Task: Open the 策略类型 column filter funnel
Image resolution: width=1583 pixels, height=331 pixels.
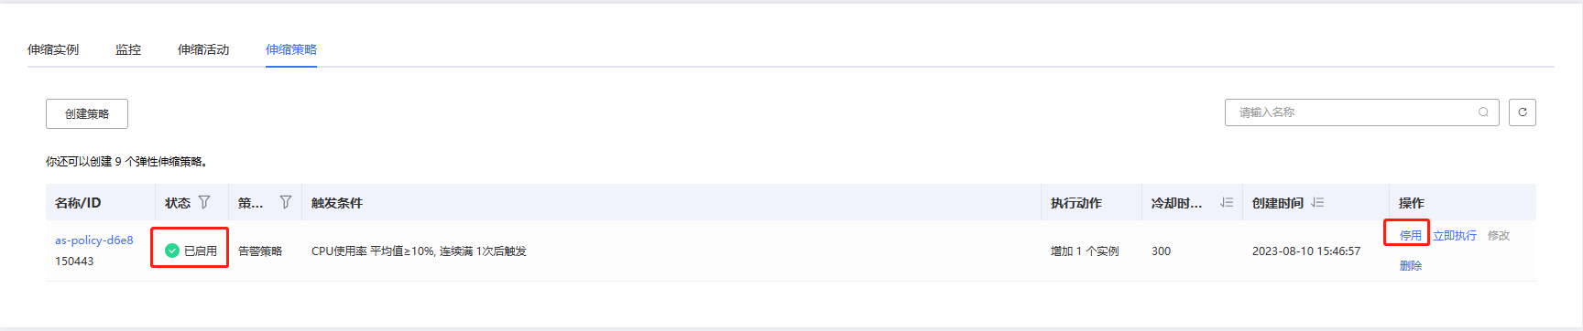Action: pos(286,202)
